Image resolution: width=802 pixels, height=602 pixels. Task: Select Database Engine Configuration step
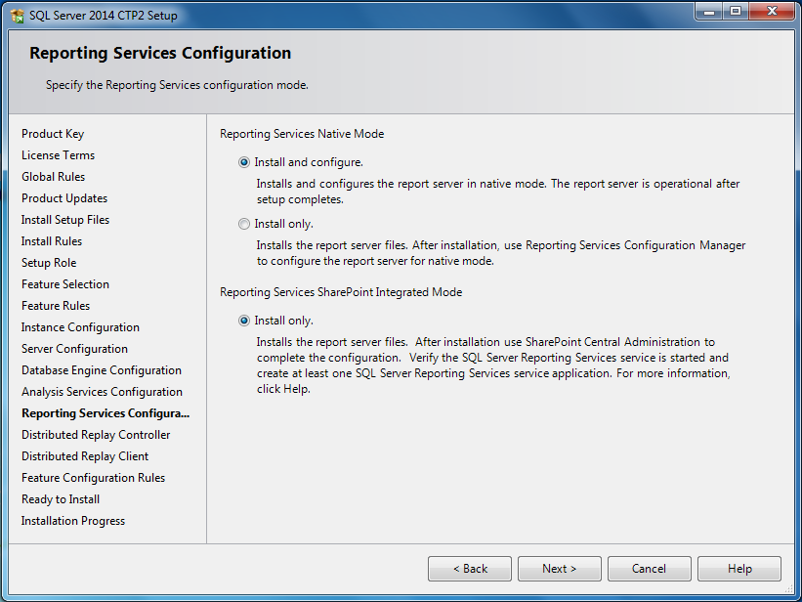(102, 370)
